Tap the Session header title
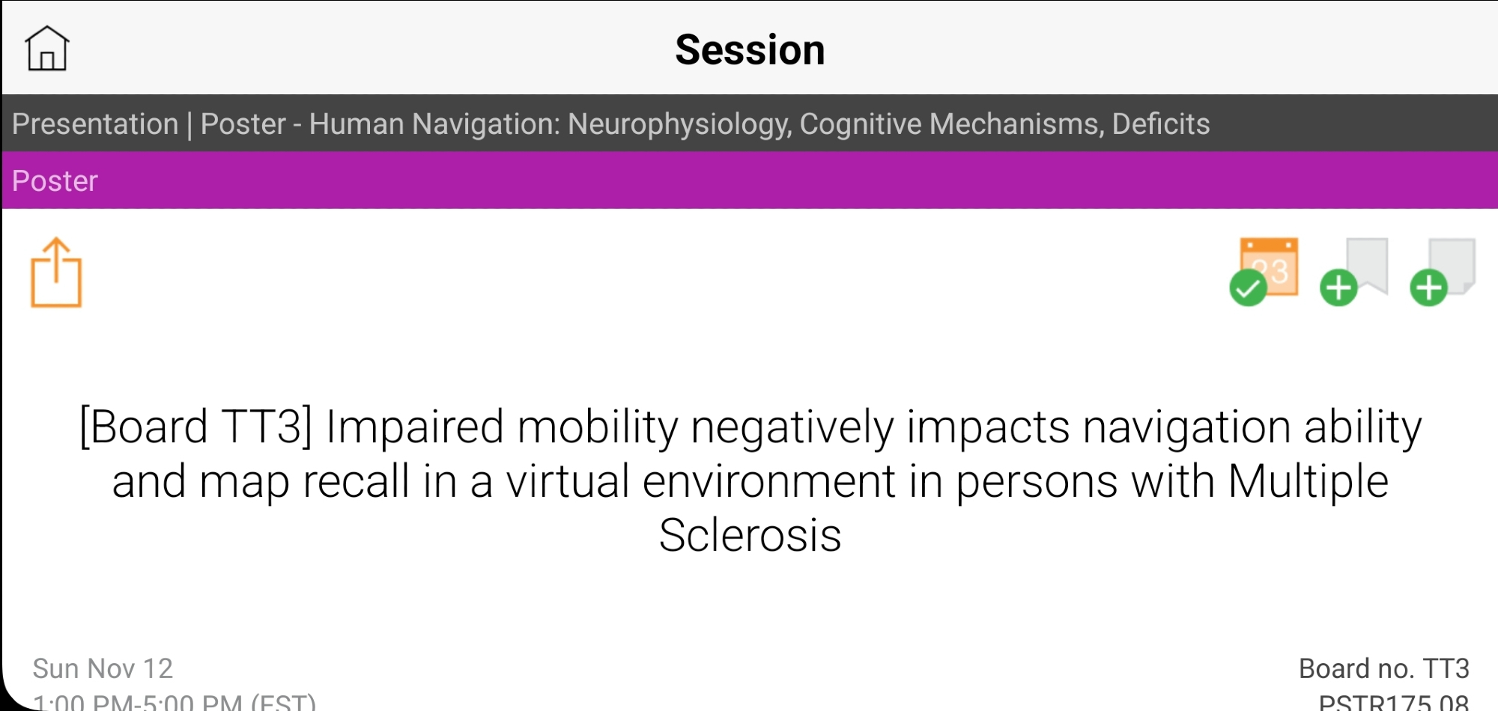Screen dimensions: 1498x711 (749, 49)
